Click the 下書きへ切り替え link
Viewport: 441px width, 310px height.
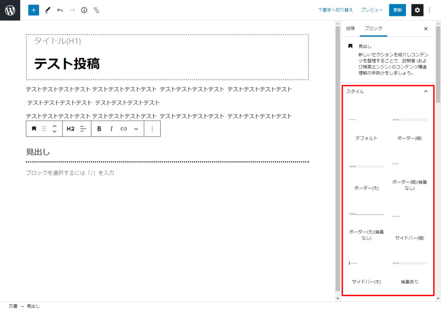click(x=335, y=10)
